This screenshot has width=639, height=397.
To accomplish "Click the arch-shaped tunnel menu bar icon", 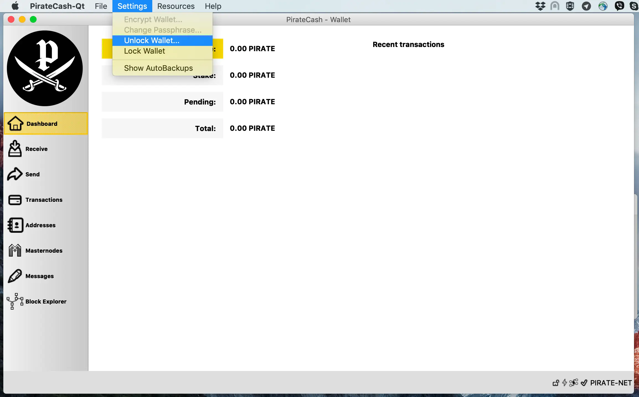I will point(555,6).
